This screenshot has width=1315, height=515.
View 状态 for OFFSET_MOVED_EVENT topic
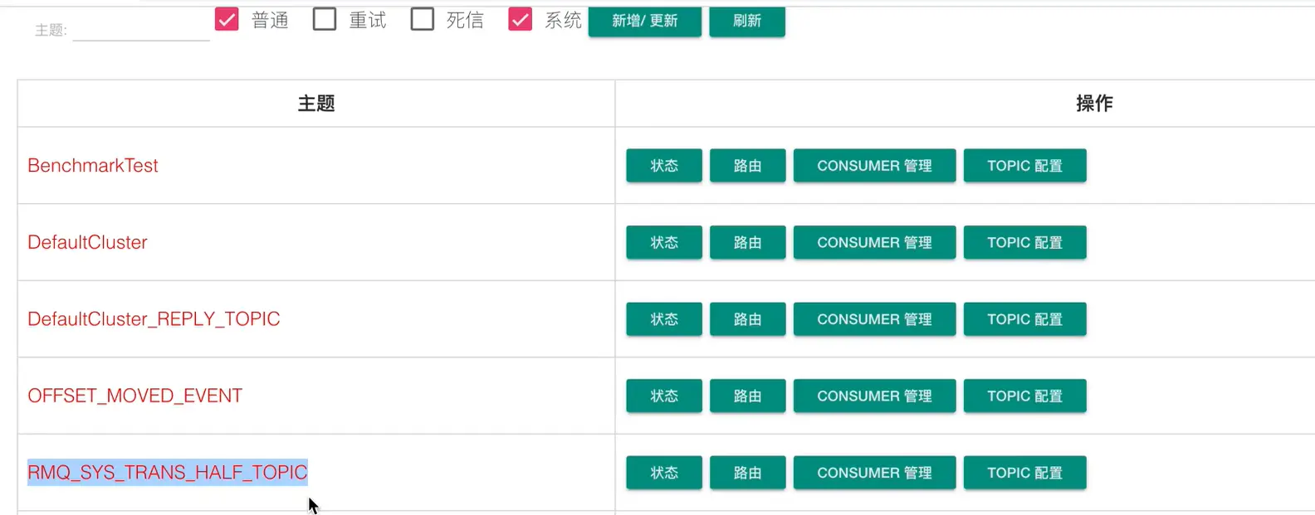tap(664, 396)
